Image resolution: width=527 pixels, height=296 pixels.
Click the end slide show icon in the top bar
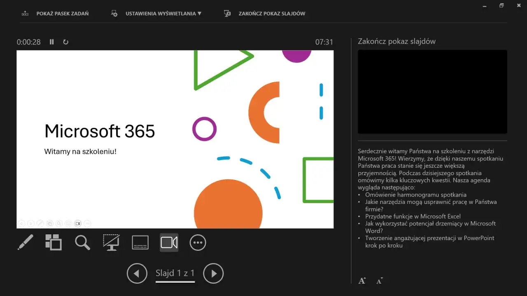click(x=227, y=14)
